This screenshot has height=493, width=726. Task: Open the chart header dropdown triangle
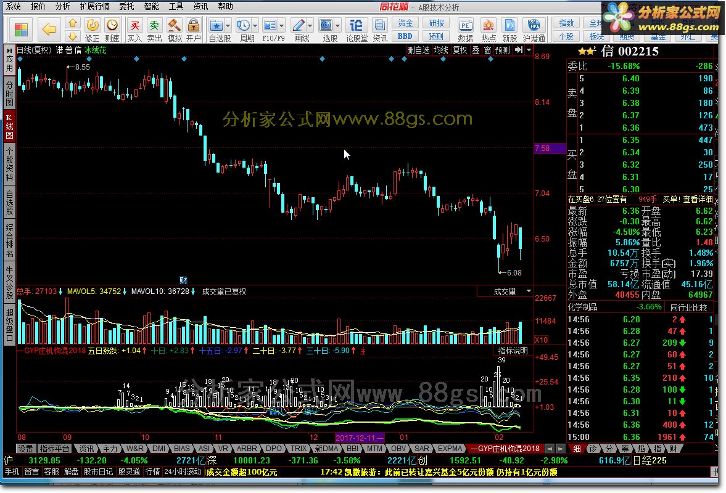[x=529, y=49]
